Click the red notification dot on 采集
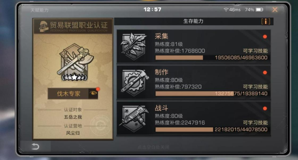 coord(265,37)
